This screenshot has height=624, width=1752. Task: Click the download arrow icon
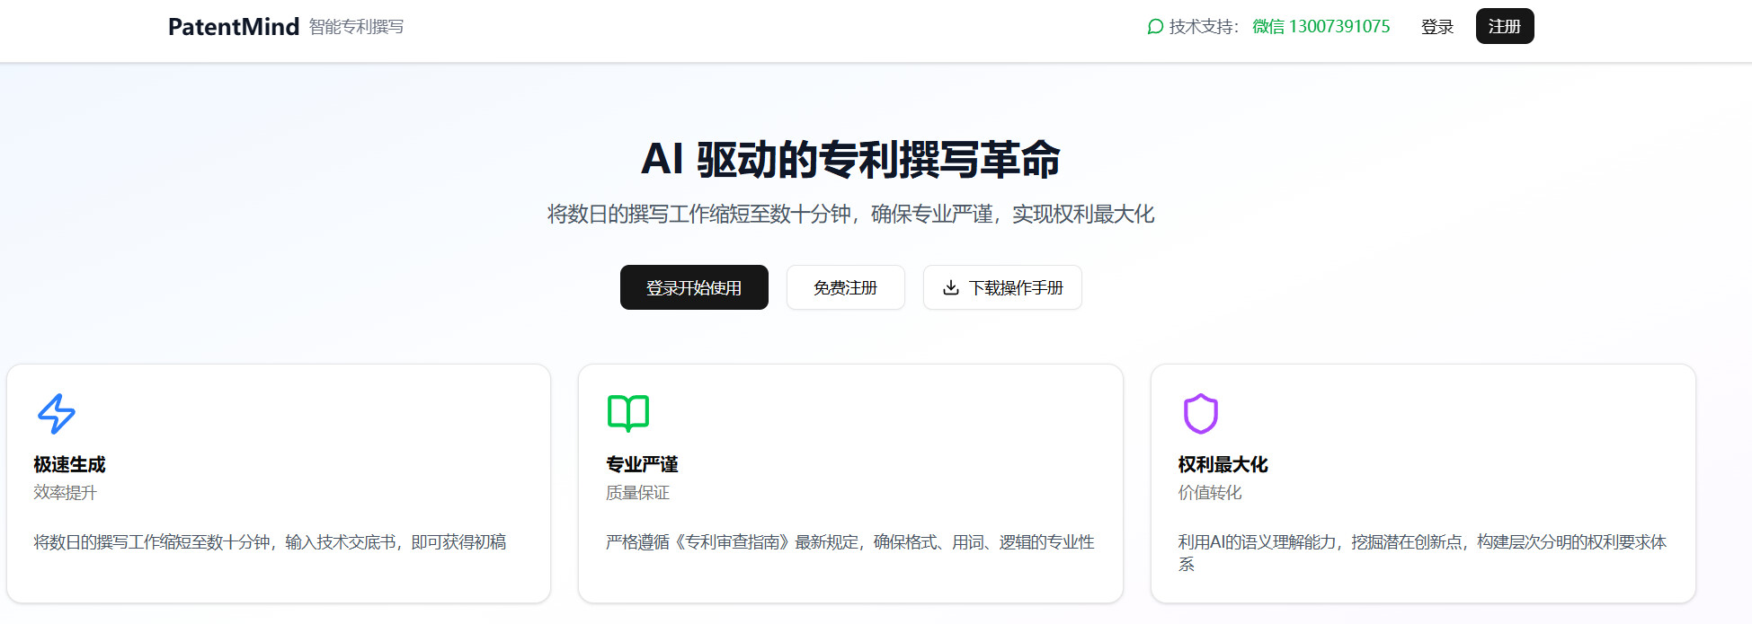point(950,288)
